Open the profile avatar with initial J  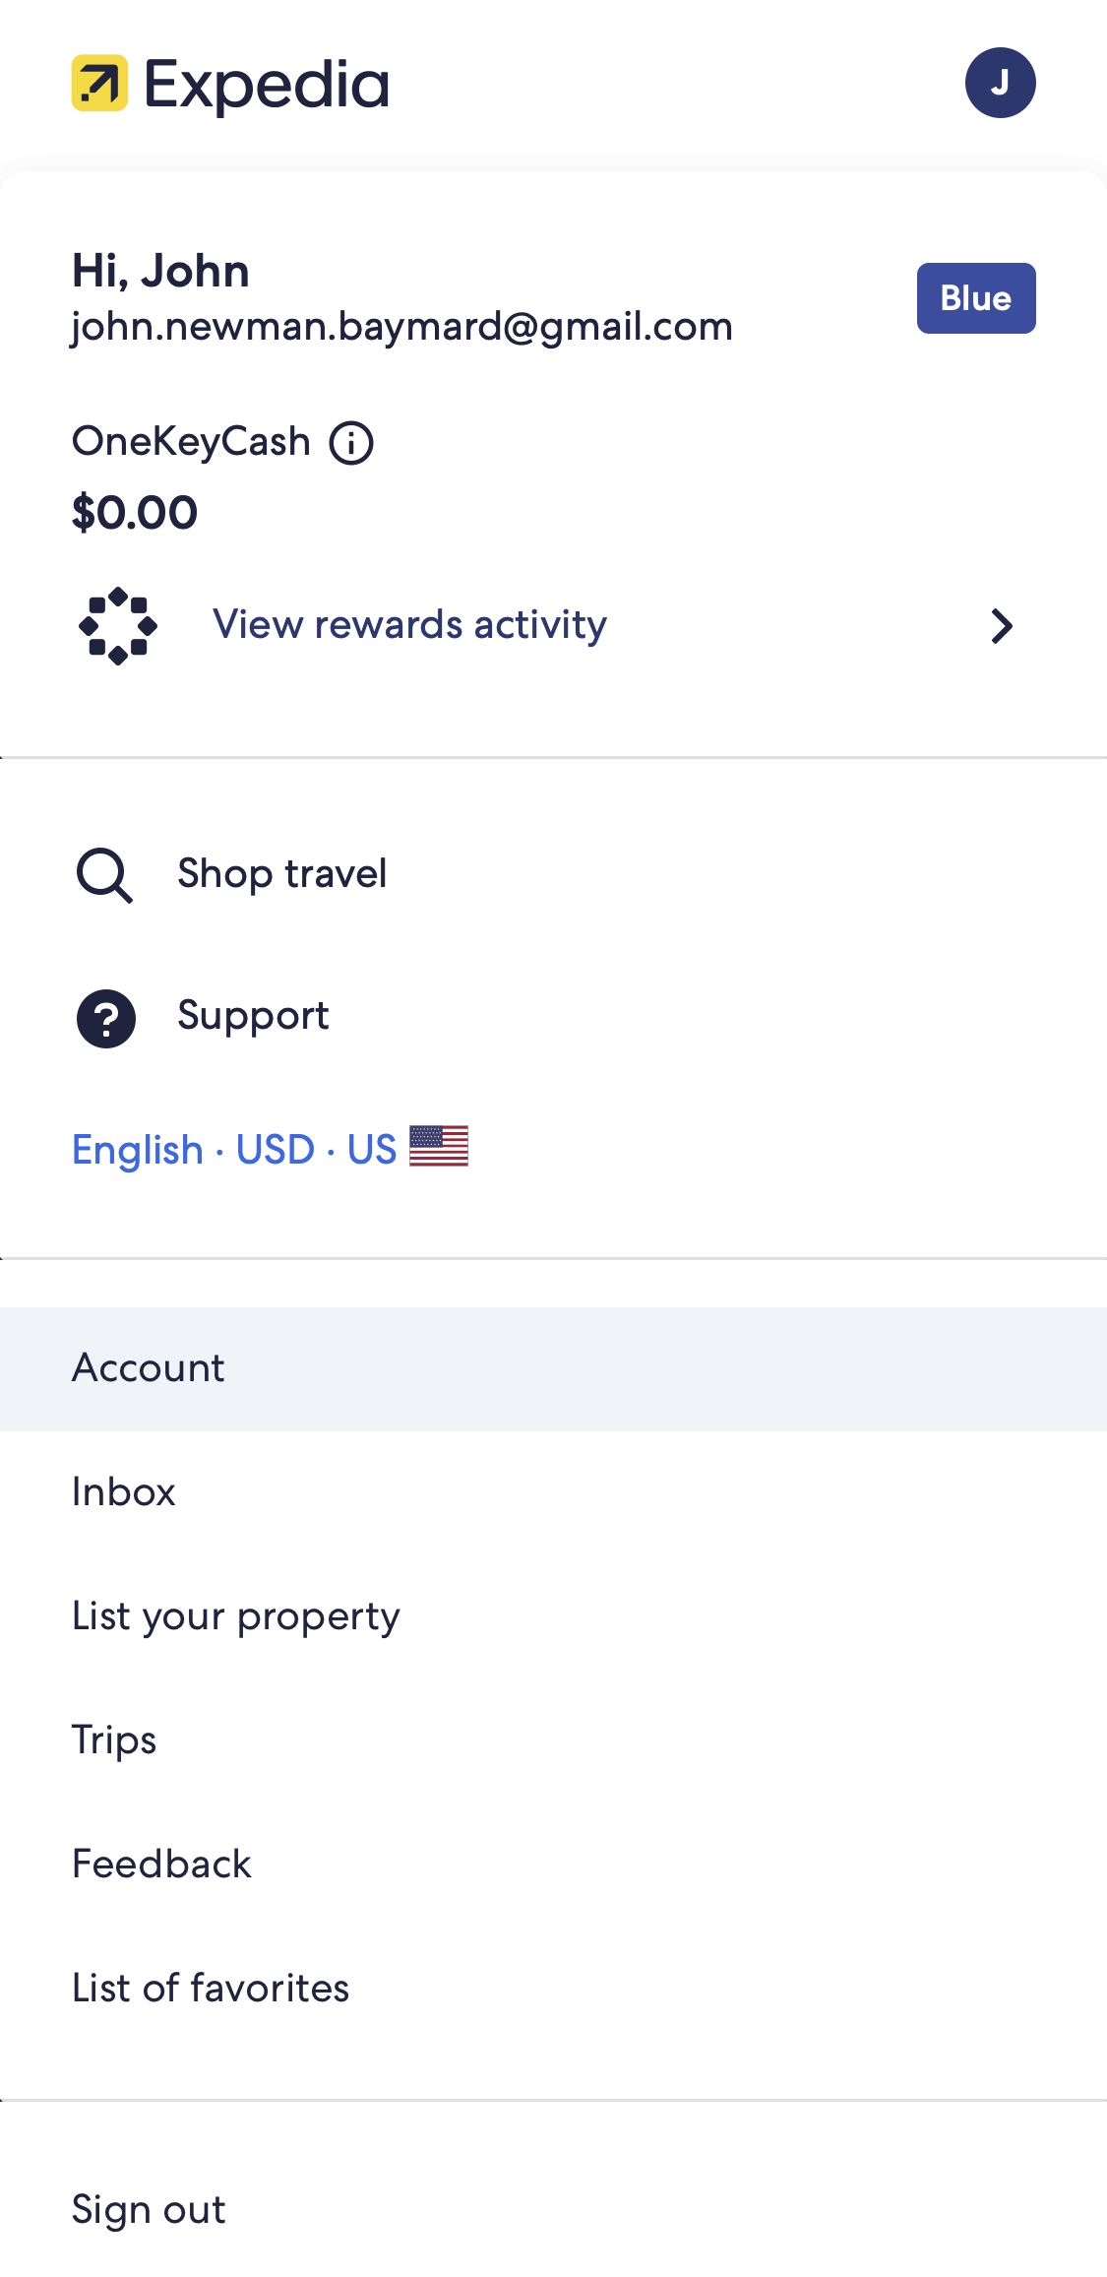click(1001, 83)
